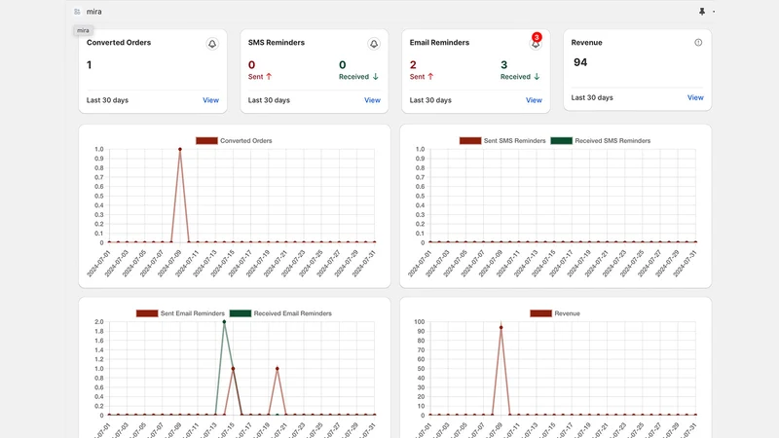Toggle Sent Email Reminders legend swatch
Screen dimensions: 779x438
coord(147,313)
